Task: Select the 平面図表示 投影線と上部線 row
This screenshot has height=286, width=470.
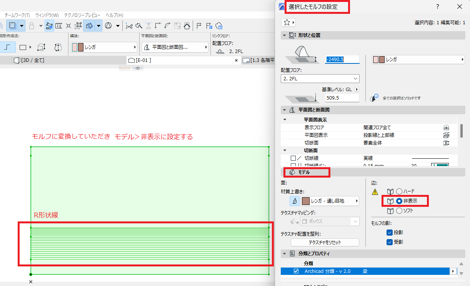Action: 369,135
